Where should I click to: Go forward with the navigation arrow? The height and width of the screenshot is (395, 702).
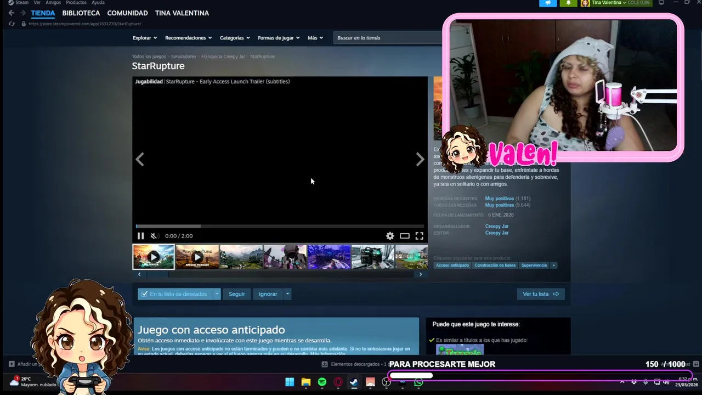(22, 13)
